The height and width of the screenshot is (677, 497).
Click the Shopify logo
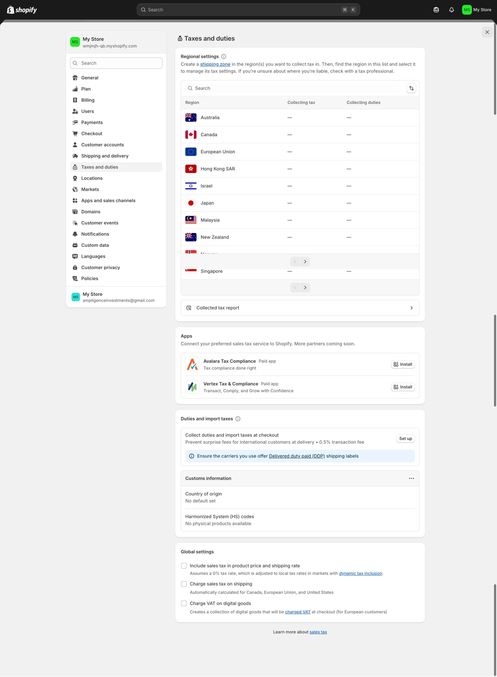pos(22,10)
